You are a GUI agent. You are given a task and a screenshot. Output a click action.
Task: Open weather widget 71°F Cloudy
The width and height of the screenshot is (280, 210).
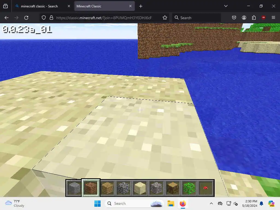pyautogui.click(x=15, y=203)
